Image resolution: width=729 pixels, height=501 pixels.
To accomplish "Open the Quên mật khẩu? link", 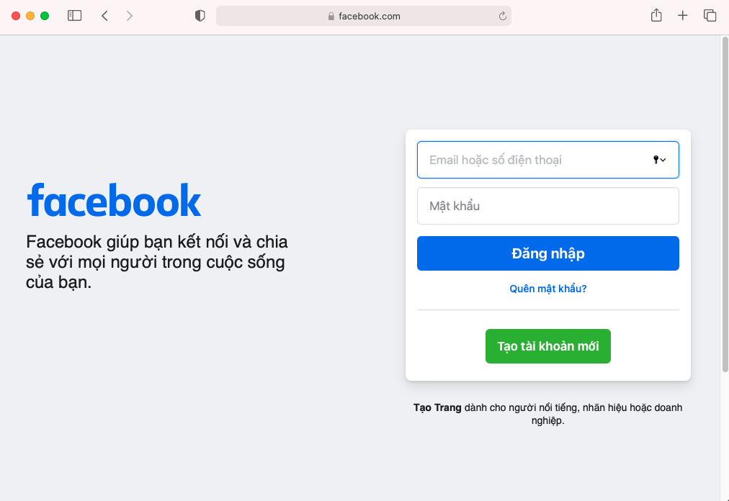I will tap(547, 289).
